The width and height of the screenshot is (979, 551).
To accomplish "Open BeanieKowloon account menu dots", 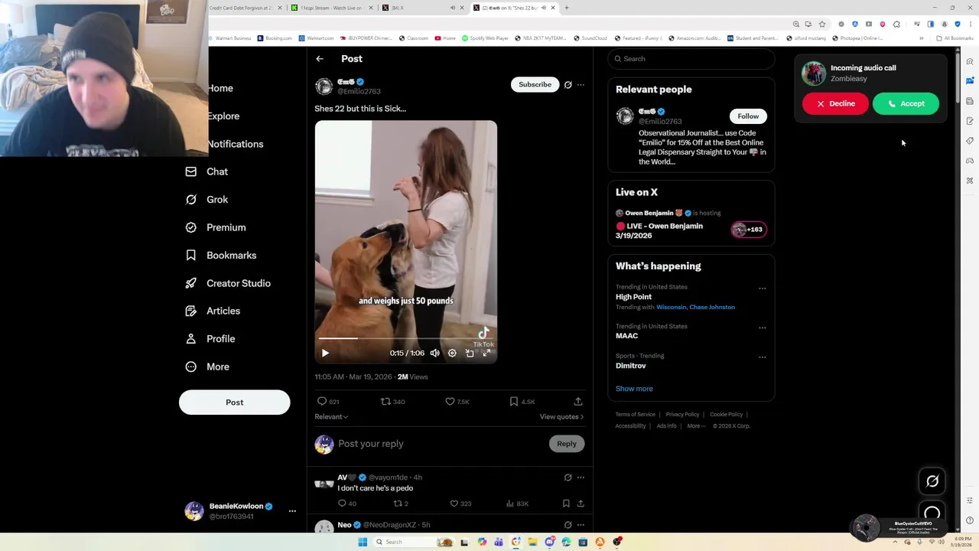I will [292, 510].
